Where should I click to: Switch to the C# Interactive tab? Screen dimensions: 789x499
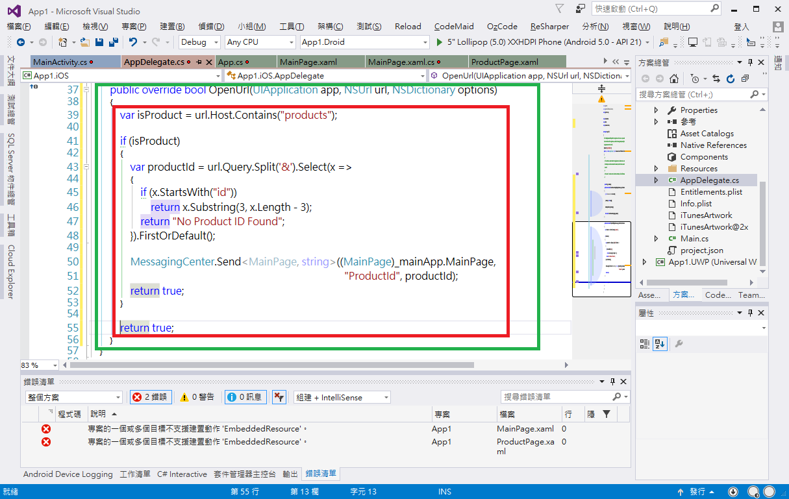tap(182, 474)
